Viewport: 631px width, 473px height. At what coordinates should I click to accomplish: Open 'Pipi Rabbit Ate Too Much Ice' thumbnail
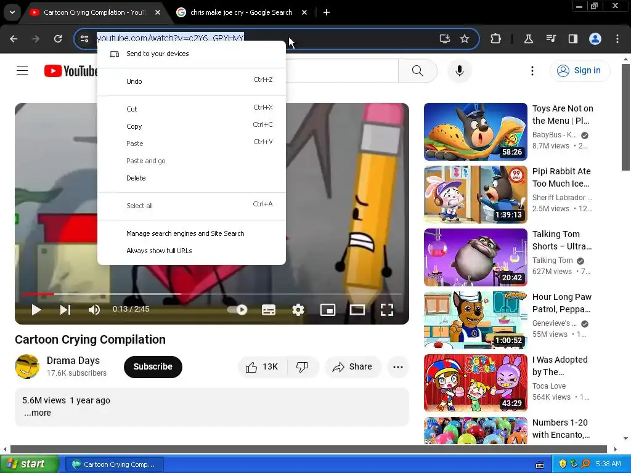475,194
